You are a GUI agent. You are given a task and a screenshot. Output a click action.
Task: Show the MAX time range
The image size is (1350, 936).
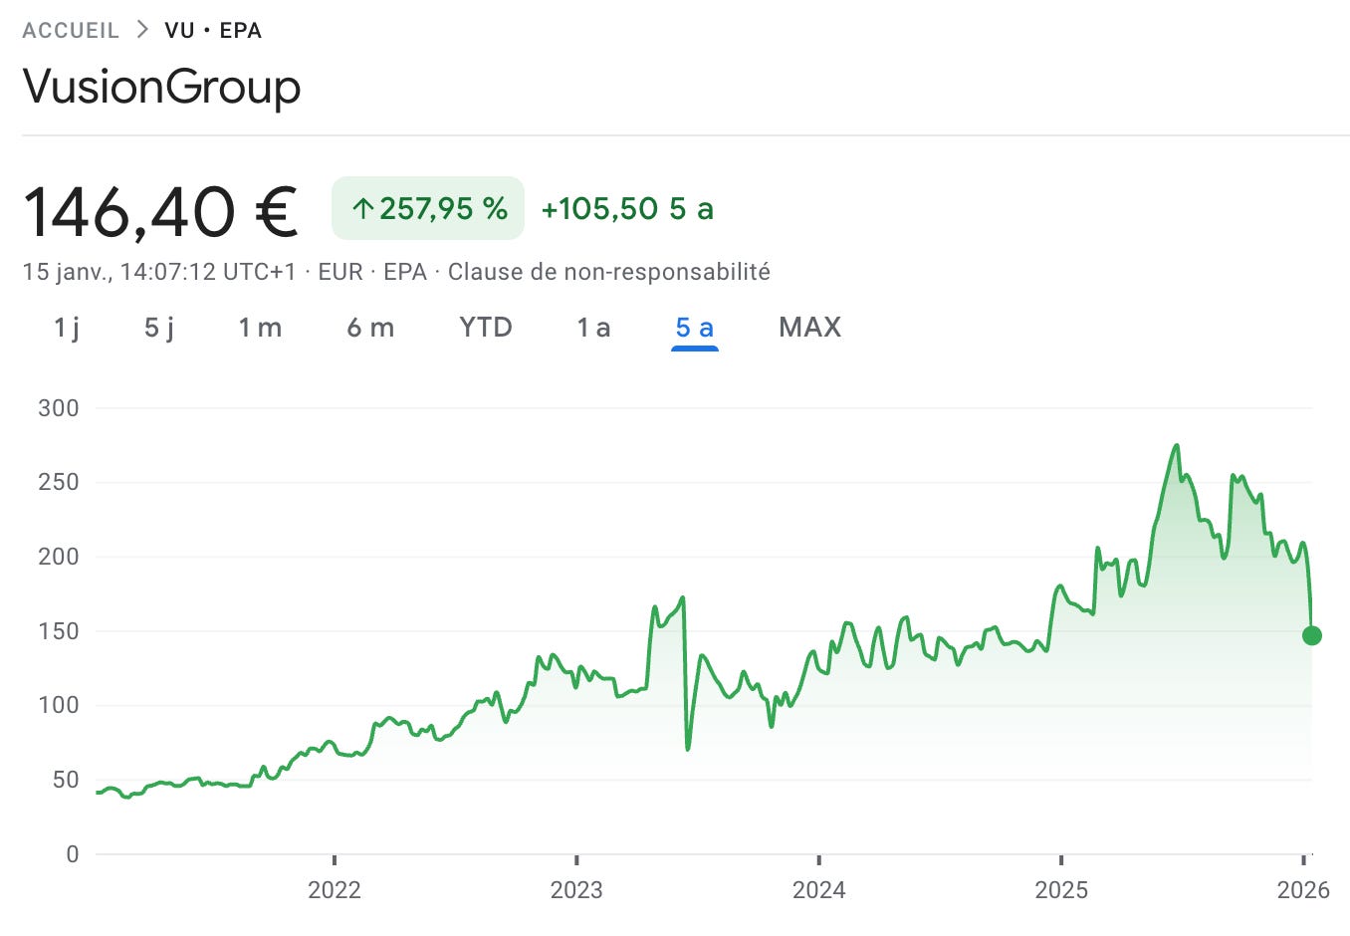[810, 328]
